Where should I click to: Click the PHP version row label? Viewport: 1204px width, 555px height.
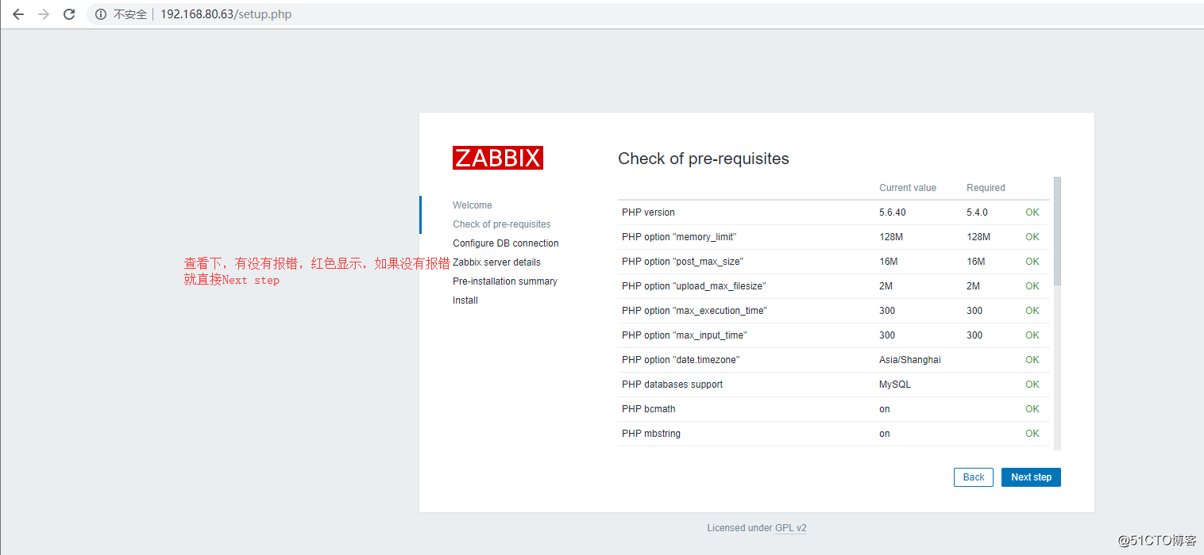[648, 212]
